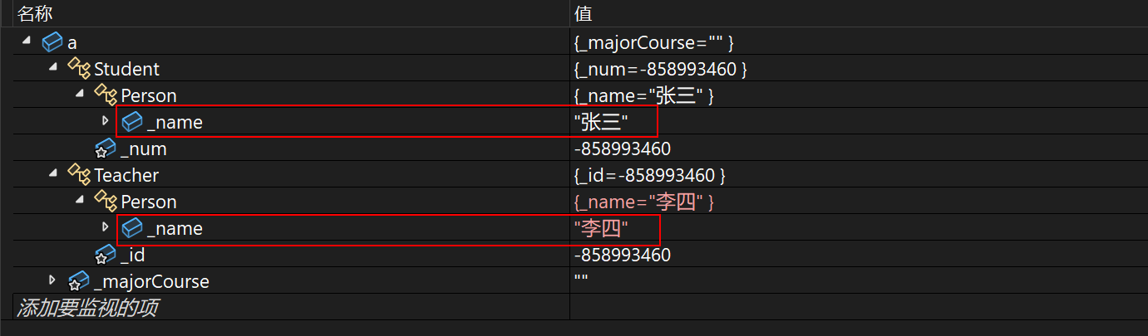This screenshot has height=336, width=1148.
Task: Collapse Person node under Teacher
Action: pyautogui.click(x=79, y=201)
